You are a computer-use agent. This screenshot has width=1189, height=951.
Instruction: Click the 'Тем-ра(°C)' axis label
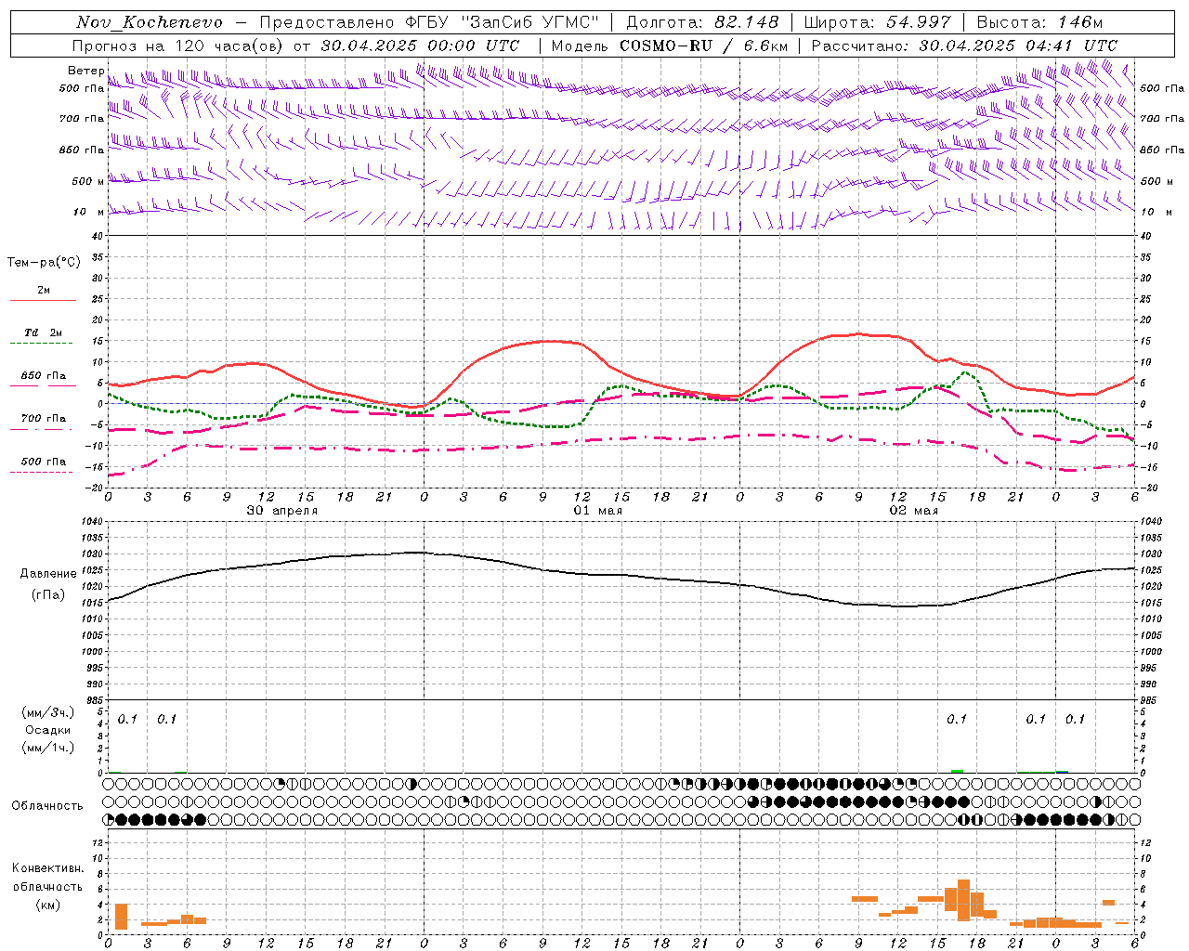(44, 263)
